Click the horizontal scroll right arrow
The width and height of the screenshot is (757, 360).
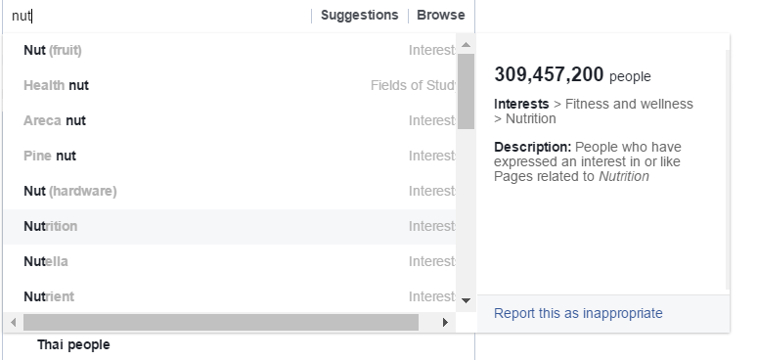tap(445, 323)
